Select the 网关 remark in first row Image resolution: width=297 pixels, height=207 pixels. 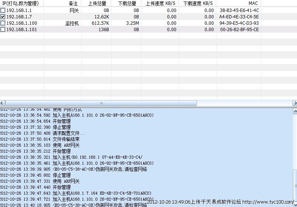(75, 10)
